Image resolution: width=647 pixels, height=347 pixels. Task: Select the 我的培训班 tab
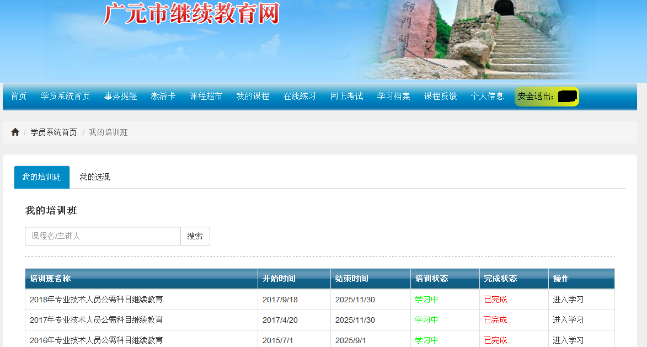[x=42, y=177]
